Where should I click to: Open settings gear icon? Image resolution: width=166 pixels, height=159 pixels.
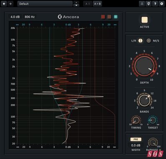[161, 4]
